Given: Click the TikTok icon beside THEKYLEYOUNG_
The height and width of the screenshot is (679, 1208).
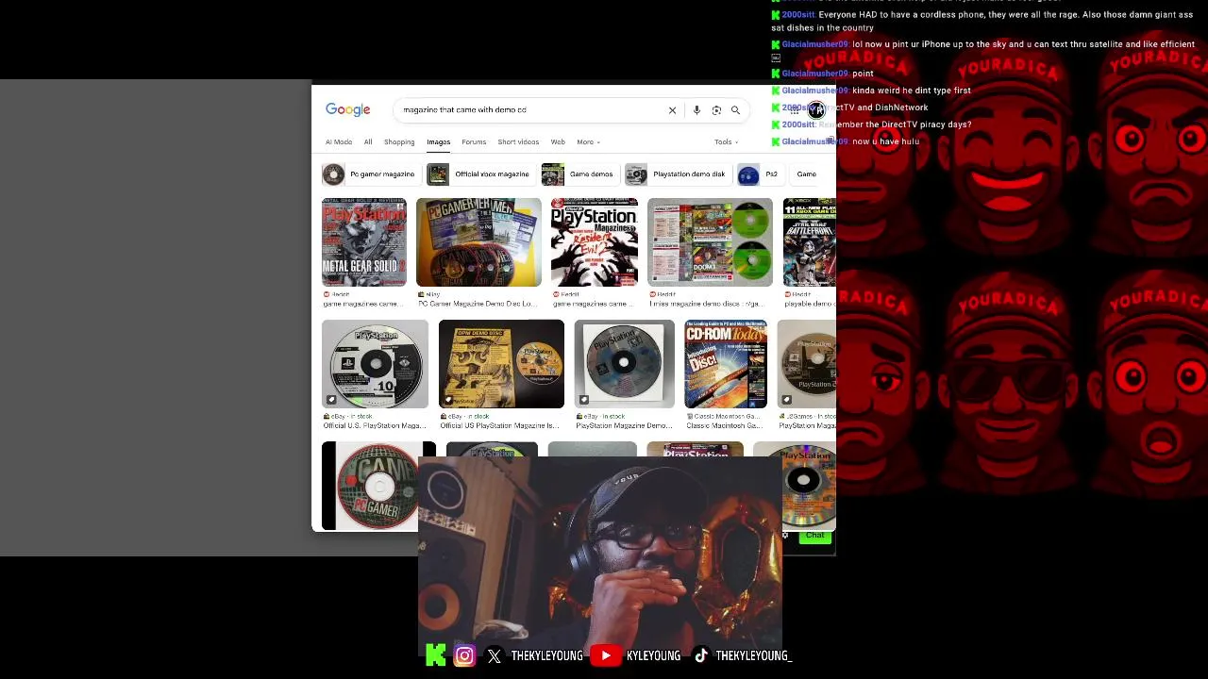Looking at the screenshot, I should point(701,655).
